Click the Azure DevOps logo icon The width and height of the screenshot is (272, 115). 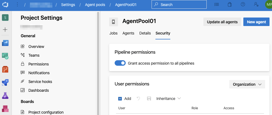click(x=5, y=5)
